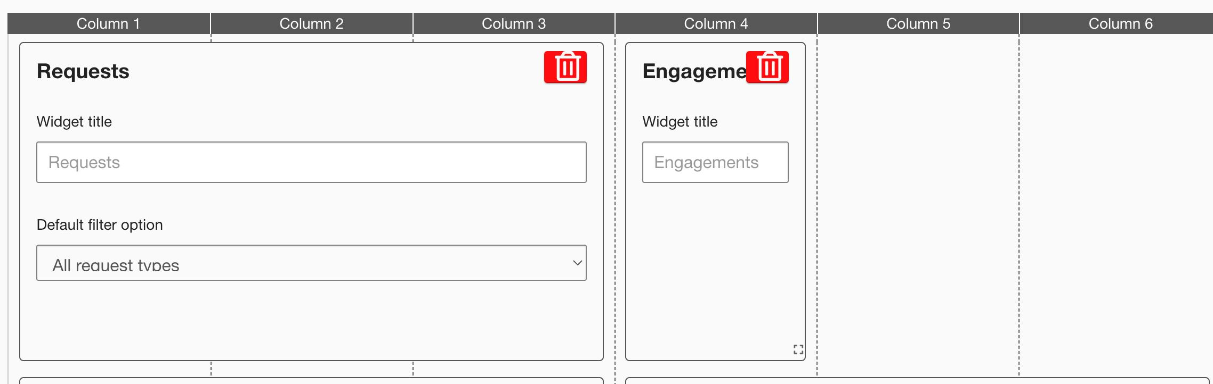Select the Column 2 header
This screenshot has height=384, width=1213.
(x=311, y=24)
